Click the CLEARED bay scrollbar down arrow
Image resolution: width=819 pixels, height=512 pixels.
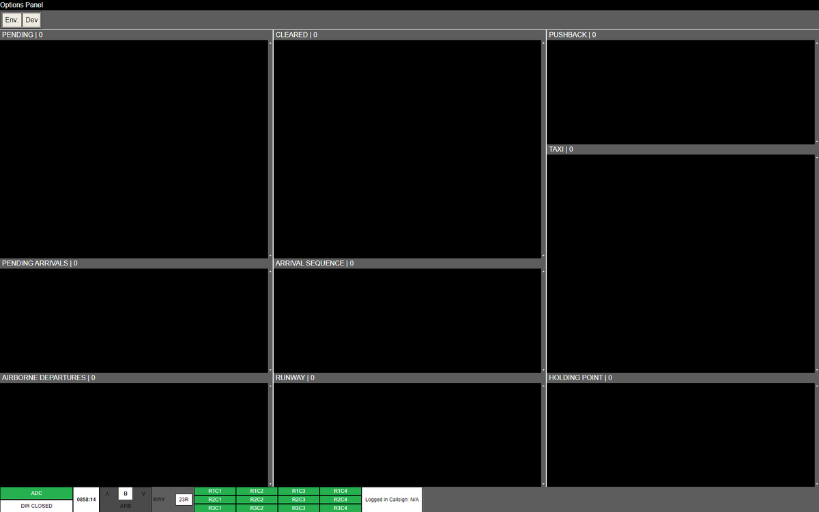pos(543,255)
